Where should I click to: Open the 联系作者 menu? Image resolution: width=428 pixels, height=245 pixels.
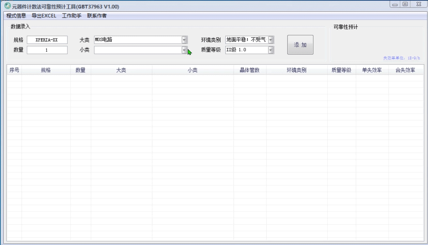click(x=97, y=16)
